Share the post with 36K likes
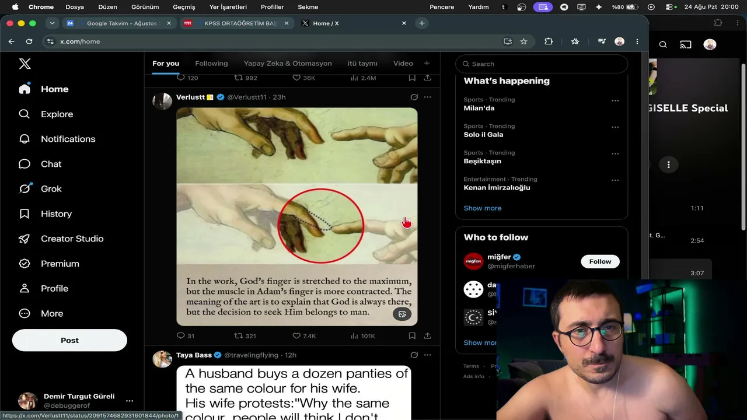 [x=427, y=78]
